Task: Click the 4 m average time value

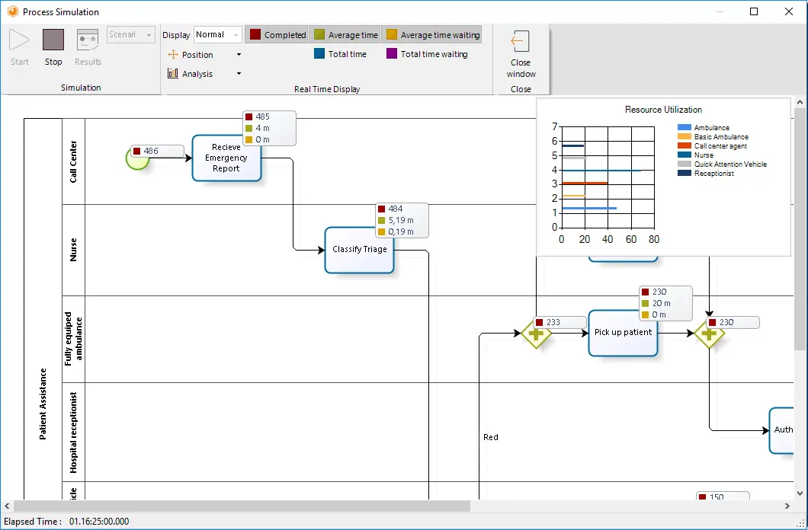Action: point(262,128)
